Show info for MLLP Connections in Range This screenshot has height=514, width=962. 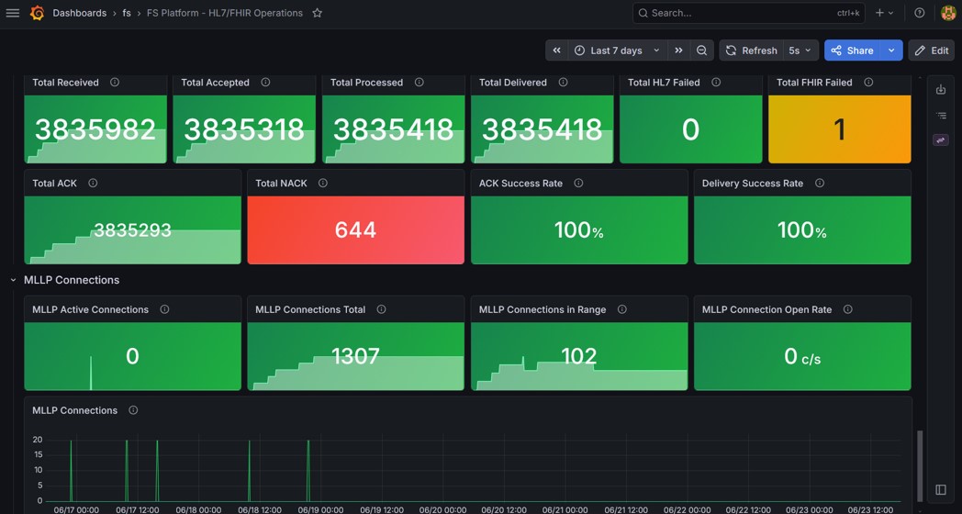(x=621, y=309)
